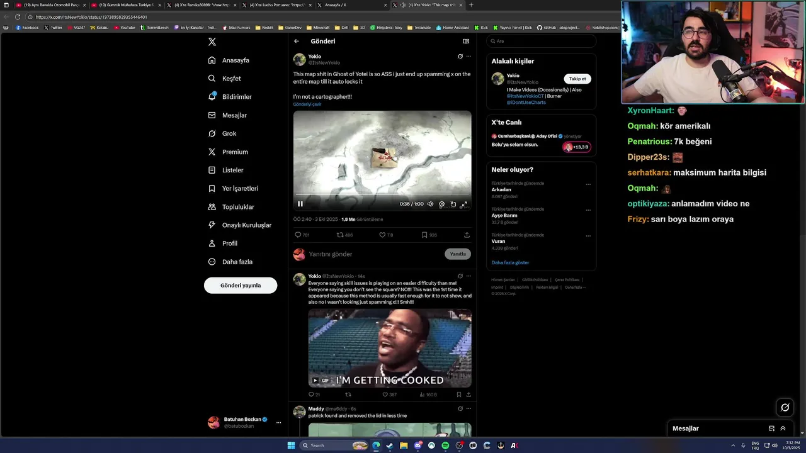Open the Profil page

(223, 243)
